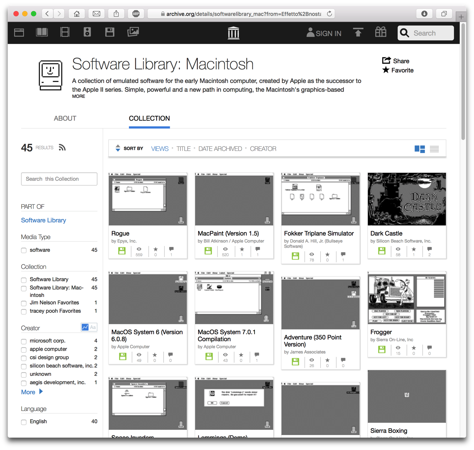Switch to tile grid view icon

[x=420, y=149]
